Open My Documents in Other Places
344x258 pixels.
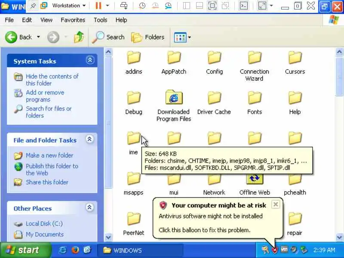[x=45, y=234]
